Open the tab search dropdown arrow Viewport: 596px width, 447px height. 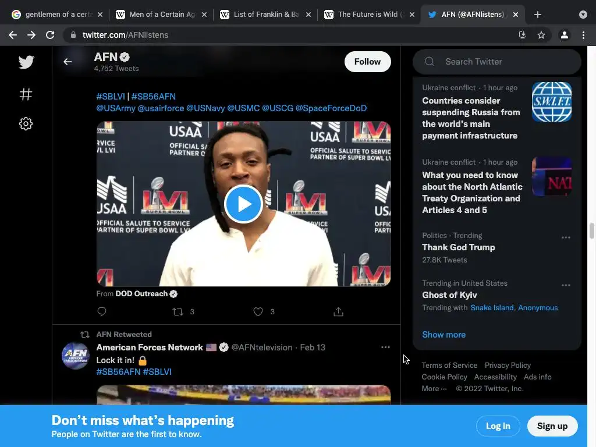tap(583, 15)
